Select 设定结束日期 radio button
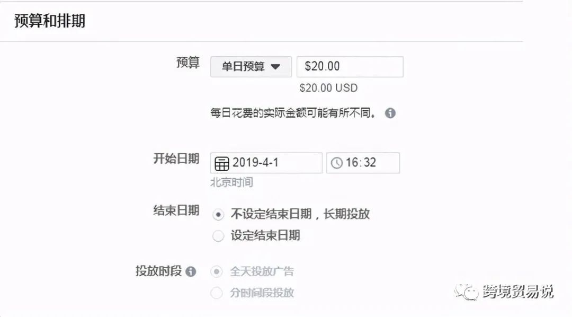 218,236
